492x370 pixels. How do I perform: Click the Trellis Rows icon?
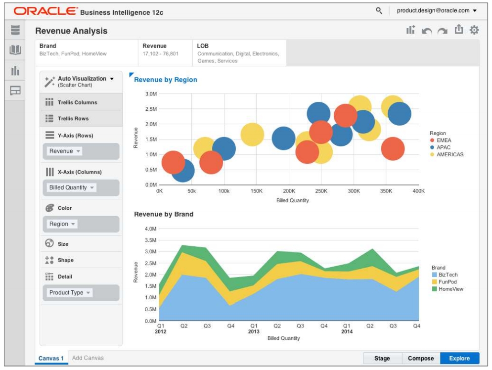tap(49, 118)
